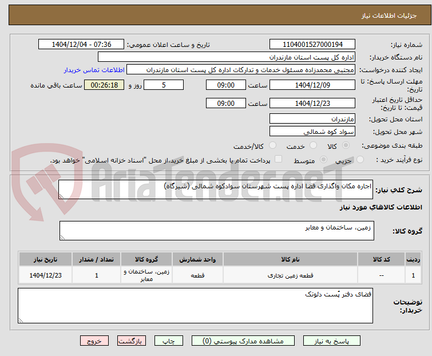Click the ردیف column header
The image size is (432, 356).
[413, 259]
